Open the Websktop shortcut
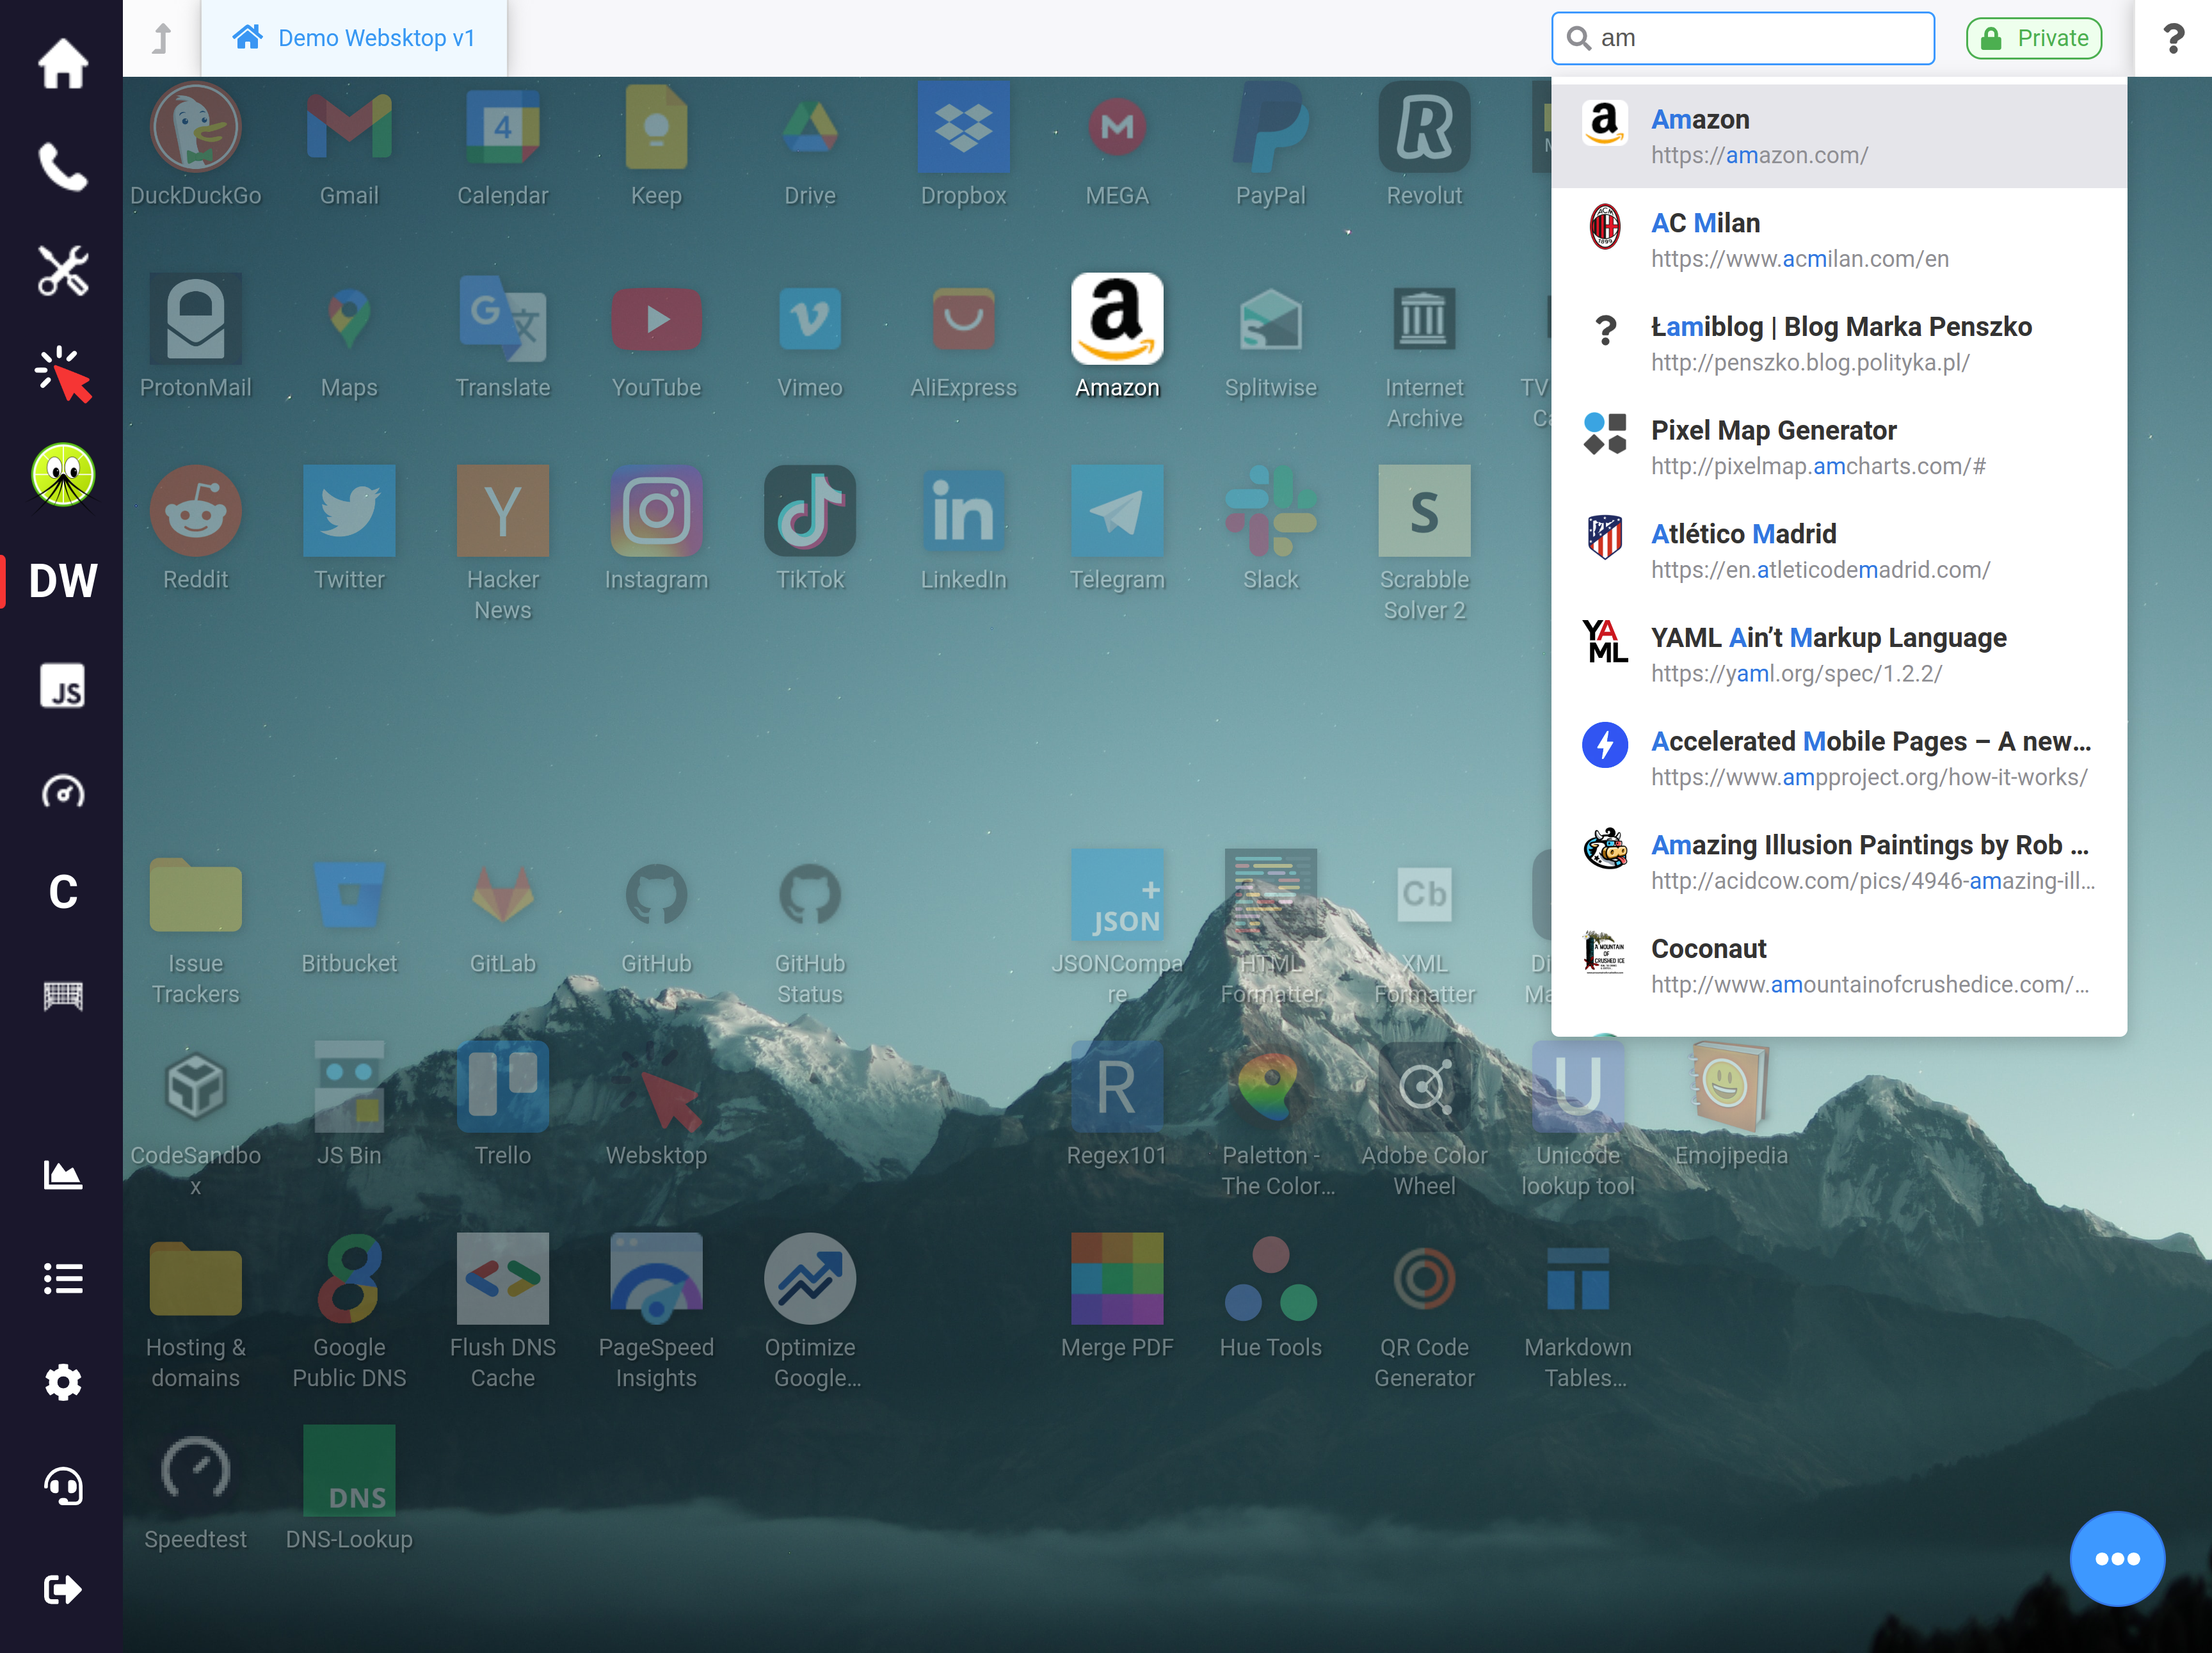The width and height of the screenshot is (2212, 1653). click(656, 1105)
